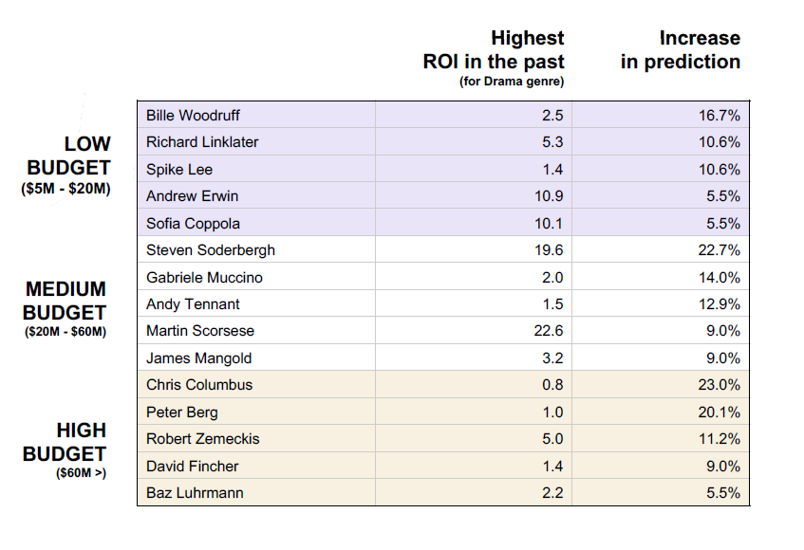Click Robert Zemeckis's ROI value 5.0
Viewport: 804px width, 550px height.
[x=552, y=439]
